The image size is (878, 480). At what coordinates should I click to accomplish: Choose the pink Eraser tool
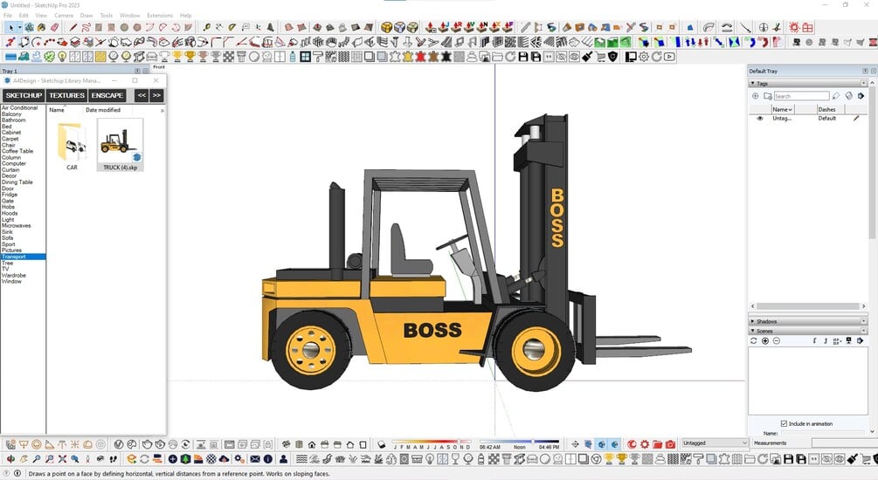coord(55,27)
